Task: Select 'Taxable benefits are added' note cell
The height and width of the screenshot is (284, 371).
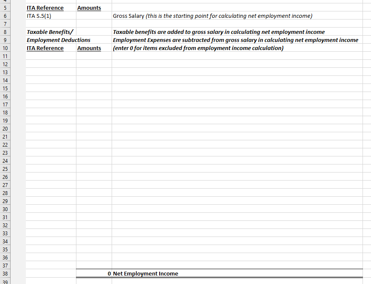Action: point(237,32)
